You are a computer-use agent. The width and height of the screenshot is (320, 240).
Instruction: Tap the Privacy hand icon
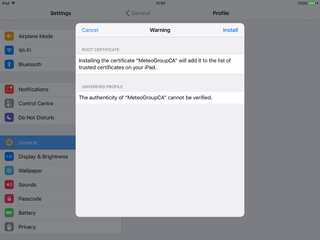point(9,227)
